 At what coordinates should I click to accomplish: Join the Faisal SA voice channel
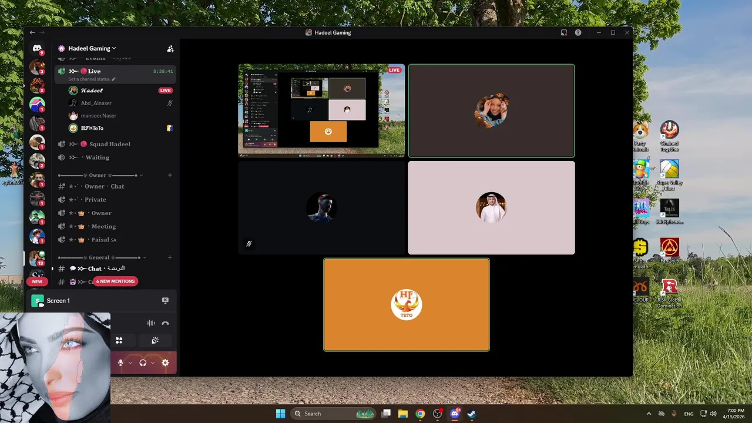click(115, 240)
